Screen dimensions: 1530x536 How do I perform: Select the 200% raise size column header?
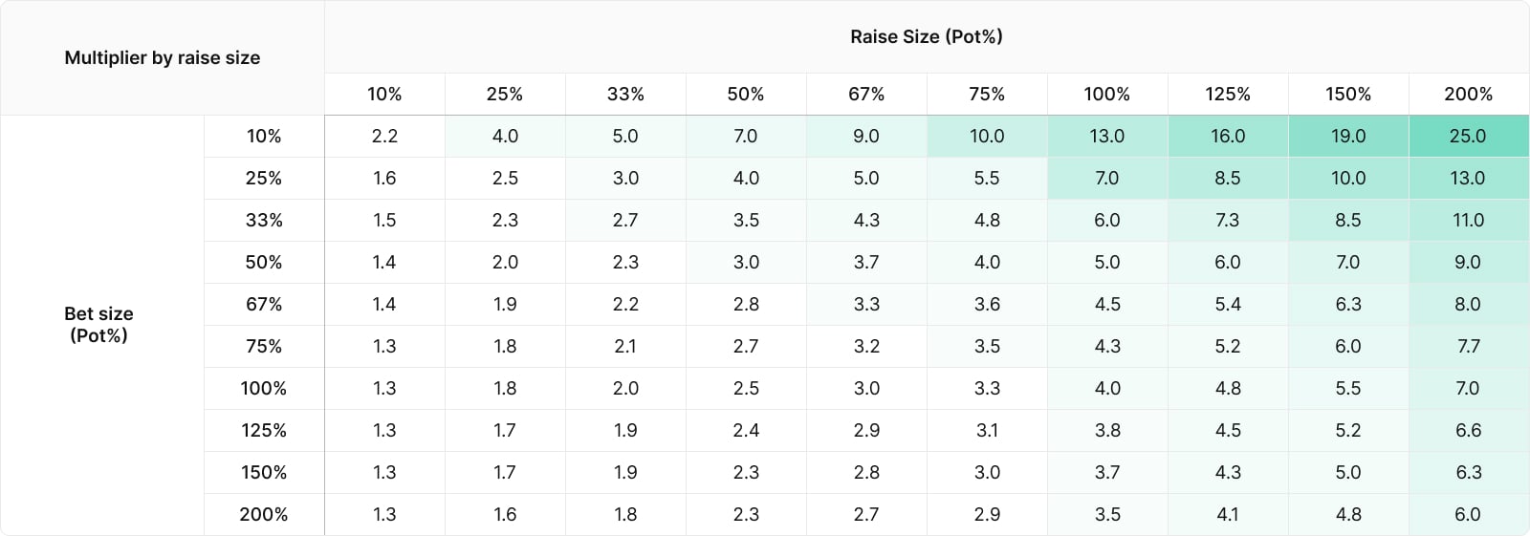pos(1469,94)
